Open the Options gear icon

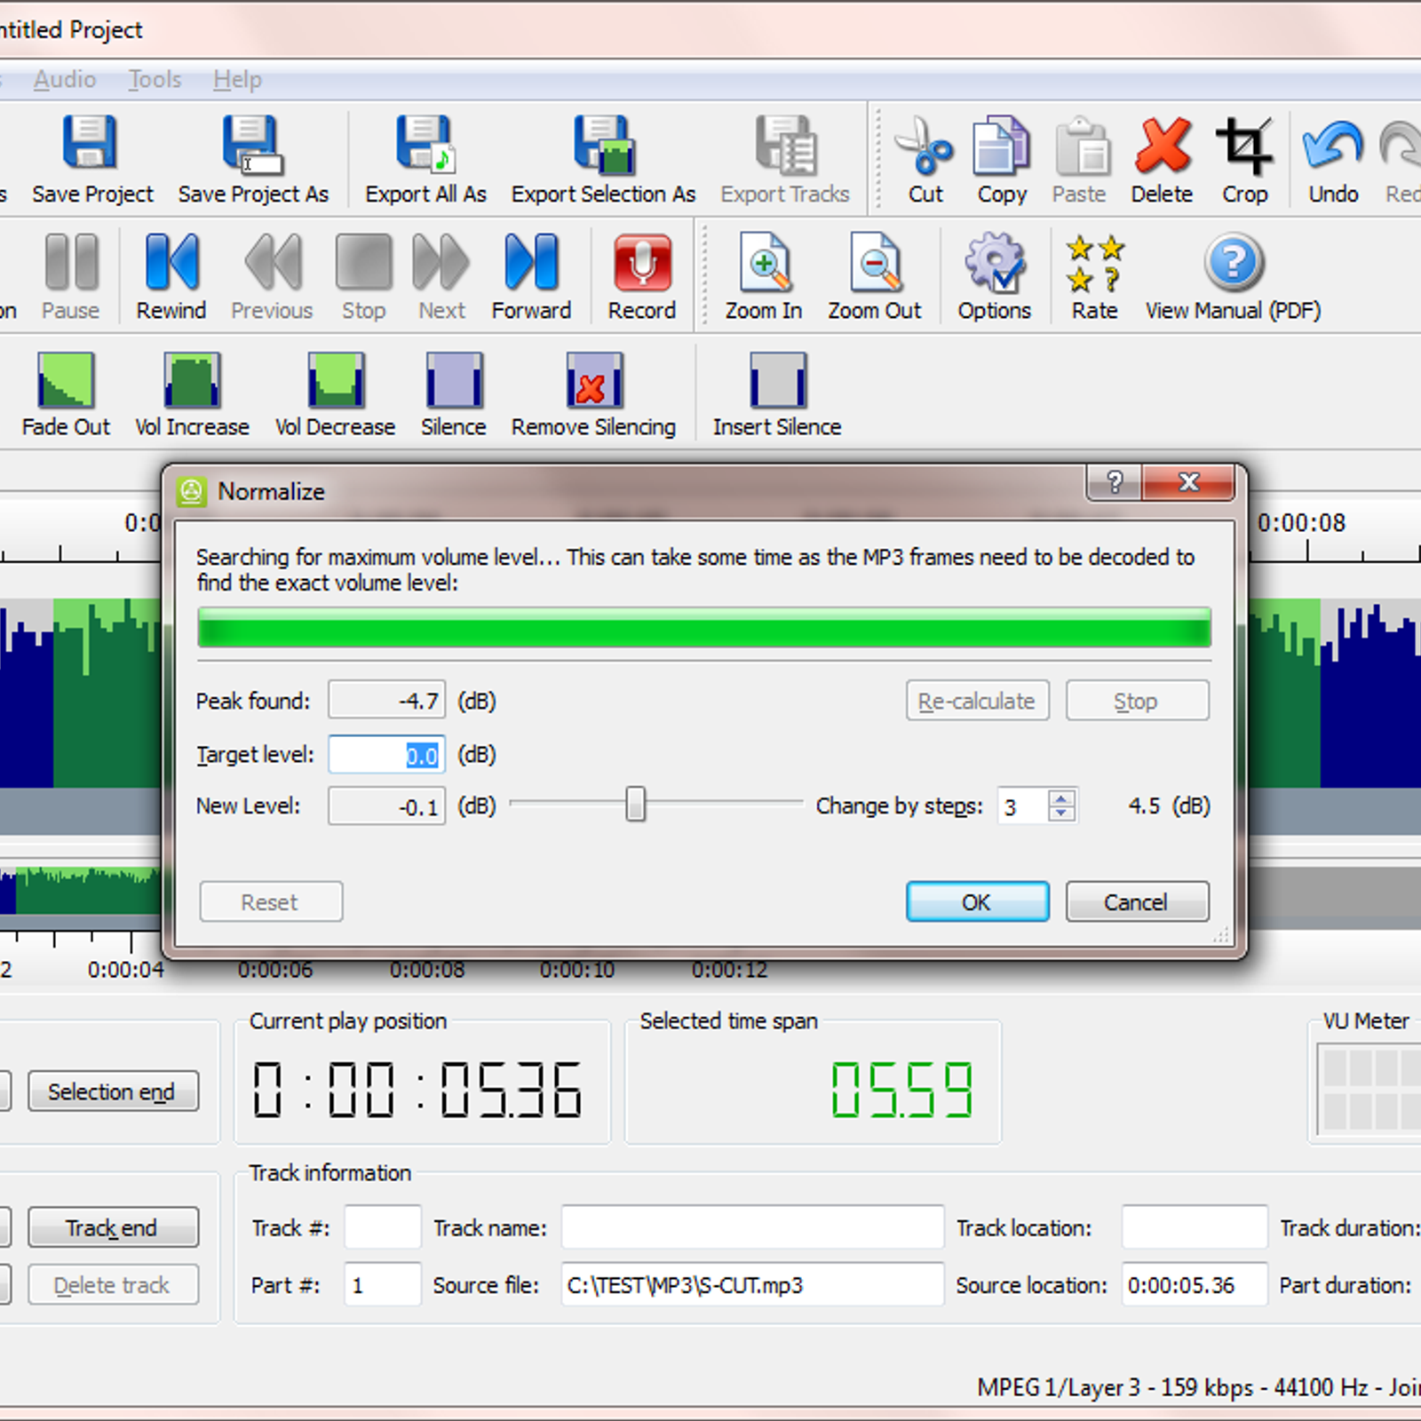click(x=995, y=263)
